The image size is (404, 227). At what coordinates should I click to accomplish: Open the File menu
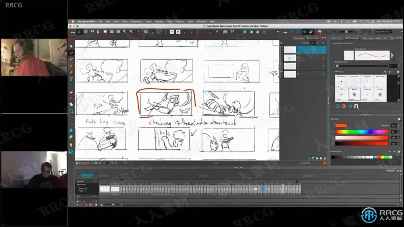(x=100, y=21)
